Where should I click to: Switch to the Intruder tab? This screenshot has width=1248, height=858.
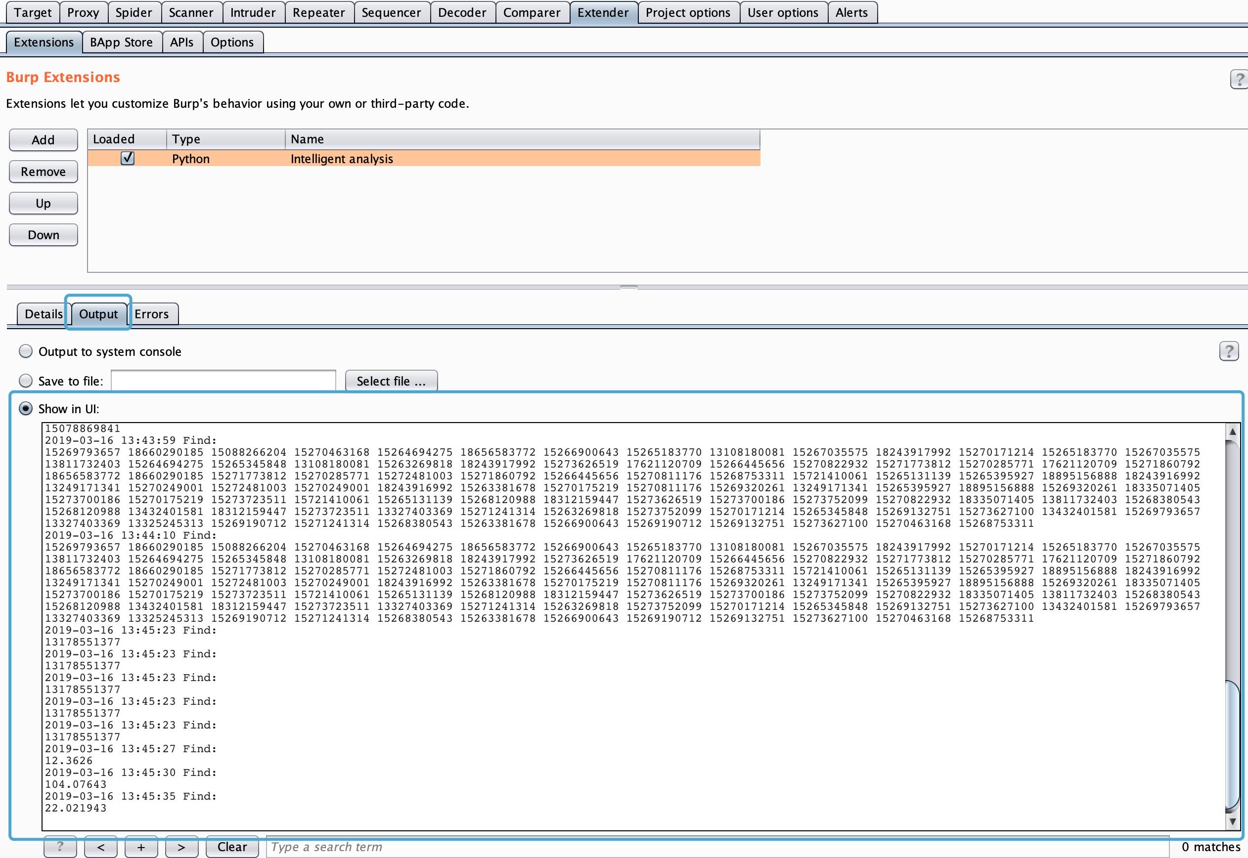tap(253, 12)
